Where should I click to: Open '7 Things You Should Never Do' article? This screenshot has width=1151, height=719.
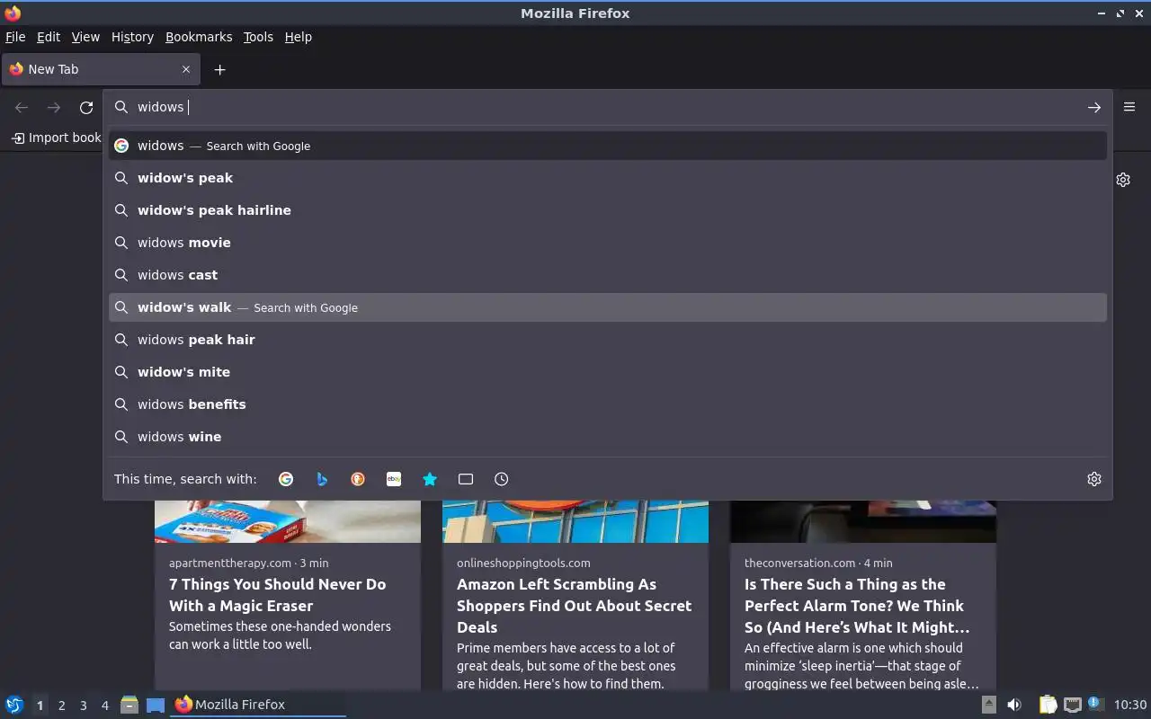click(277, 595)
